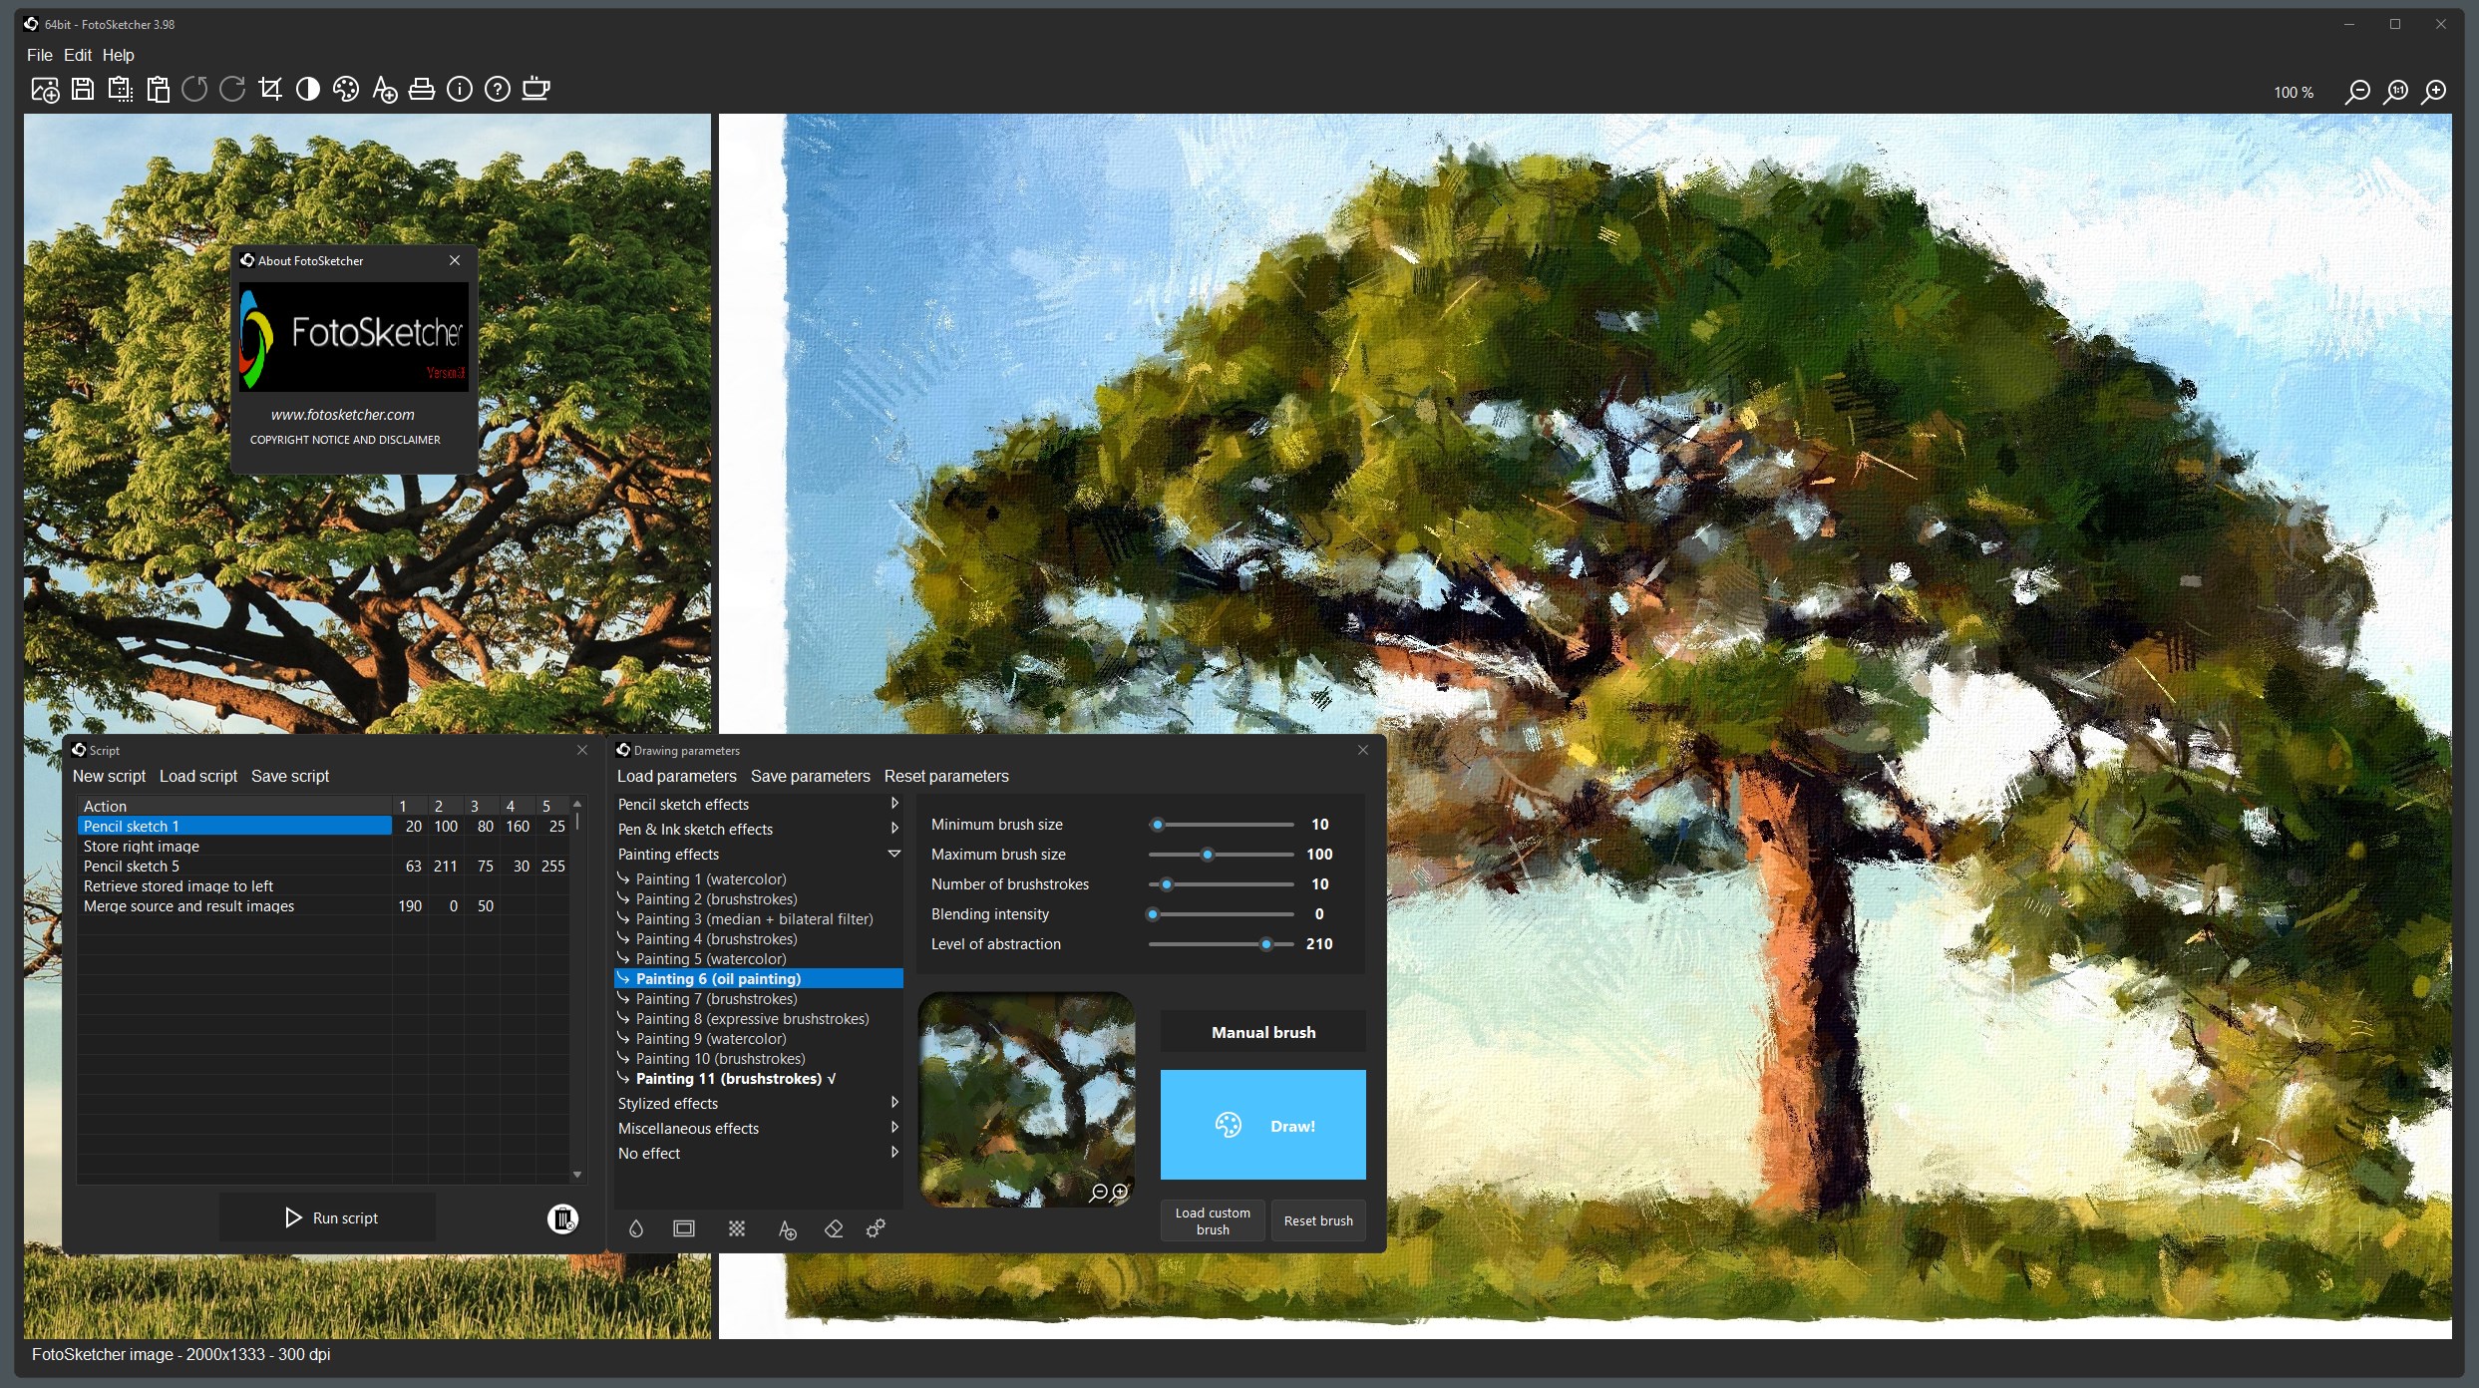Print the current image
2479x1388 pixels.
click(422, 89)
